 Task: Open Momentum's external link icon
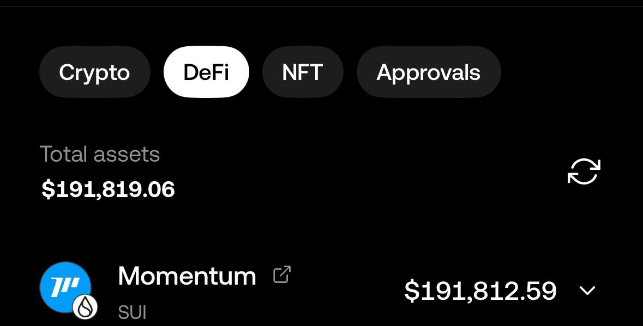coord(282,274)
